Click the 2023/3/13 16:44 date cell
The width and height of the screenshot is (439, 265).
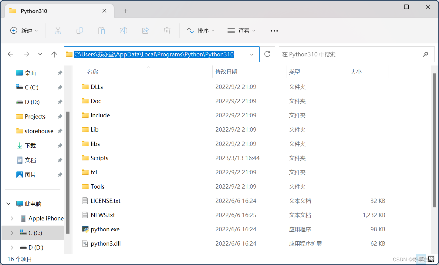coord(238,158)
